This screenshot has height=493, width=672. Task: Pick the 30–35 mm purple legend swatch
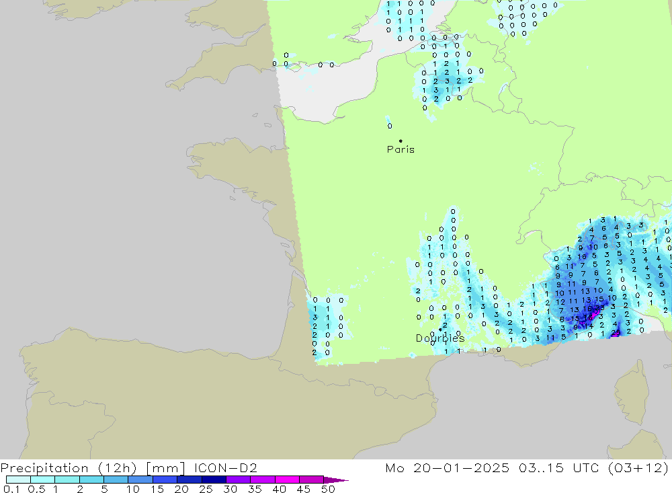[238, 480]
